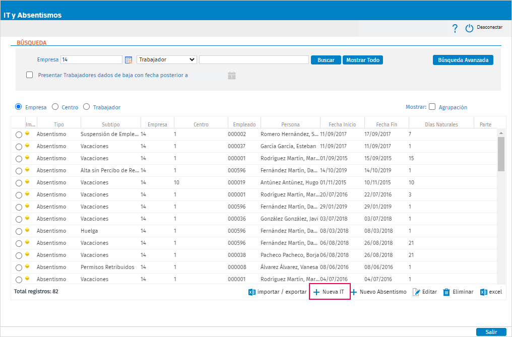This screenshot has height=337, width=512.
Task: Select the Centro radio button
Action: click(55, 107)
